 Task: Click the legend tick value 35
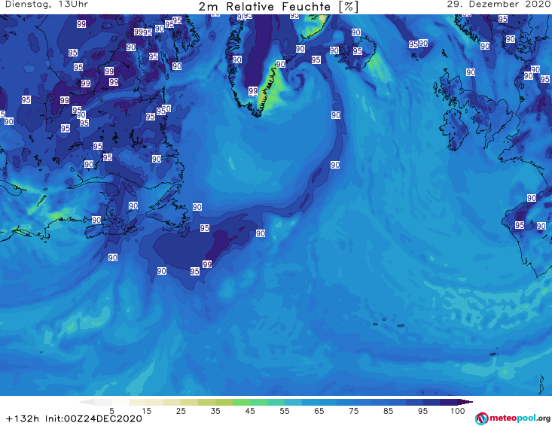215,411
